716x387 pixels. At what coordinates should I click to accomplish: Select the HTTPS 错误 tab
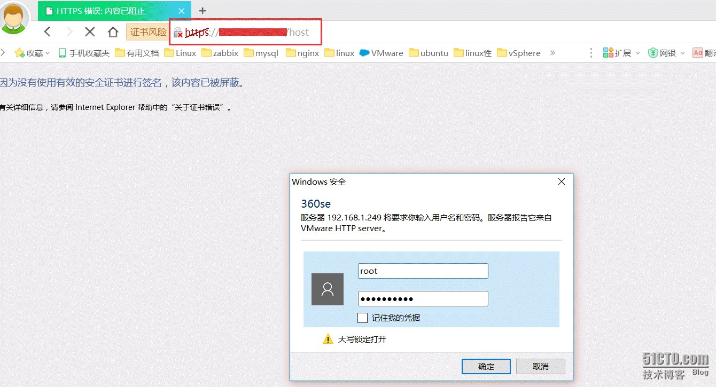(115, 11)
